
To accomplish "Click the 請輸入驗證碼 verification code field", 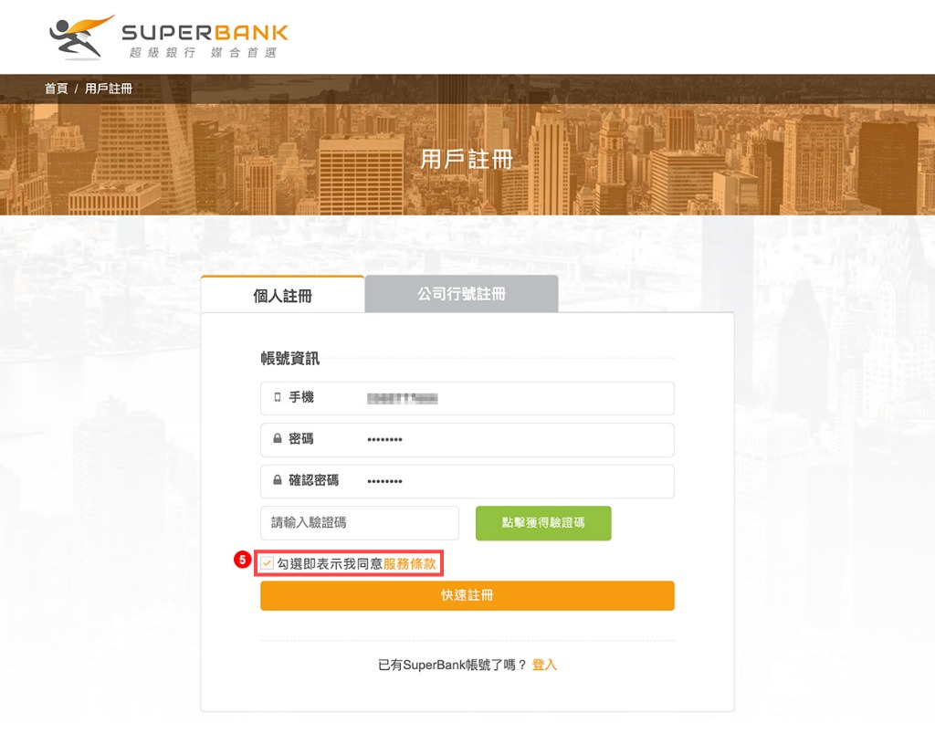I will point(360,523).
